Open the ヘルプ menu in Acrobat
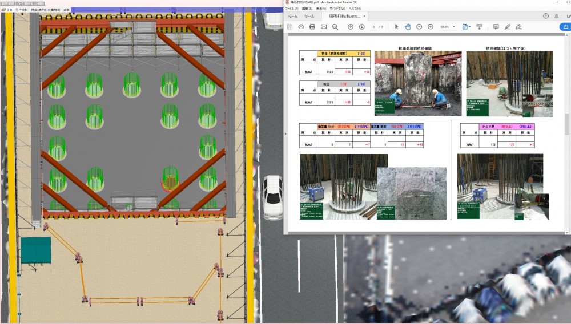This screenshot has height=324, width=571. pos(355,9)
